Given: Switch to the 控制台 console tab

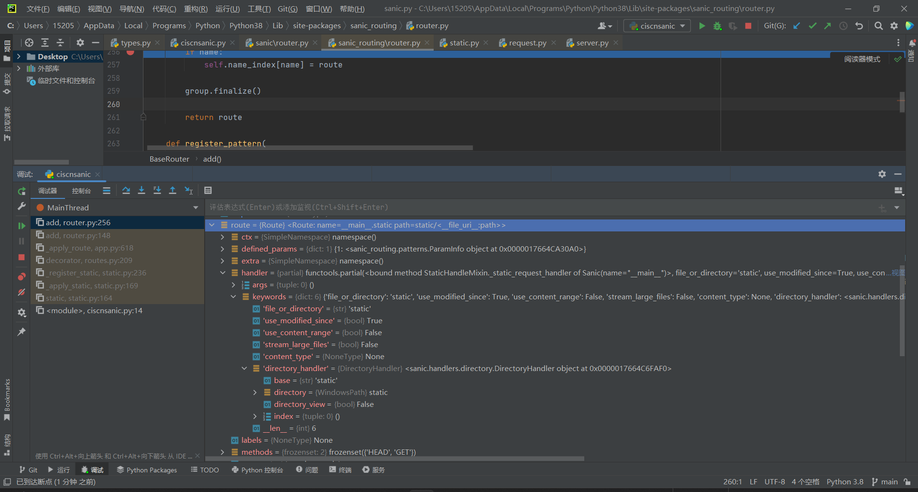Looking at the screenshot, I should (81, 191).
